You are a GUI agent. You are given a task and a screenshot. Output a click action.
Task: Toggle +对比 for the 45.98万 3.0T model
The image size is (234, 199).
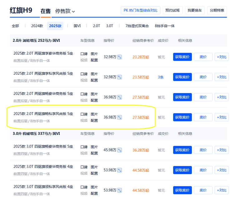point(222,150)
